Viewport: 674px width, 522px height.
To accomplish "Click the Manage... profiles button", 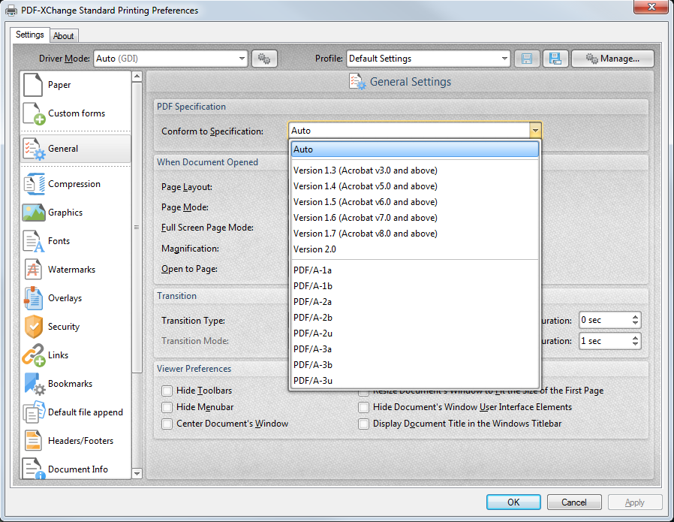I will 612,59.
